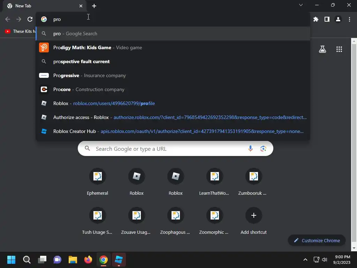Image resolution: width=357 pixels, height=268 pixels.
Task: Open Windows taskbar search
Action: click(x=26, y=260)
